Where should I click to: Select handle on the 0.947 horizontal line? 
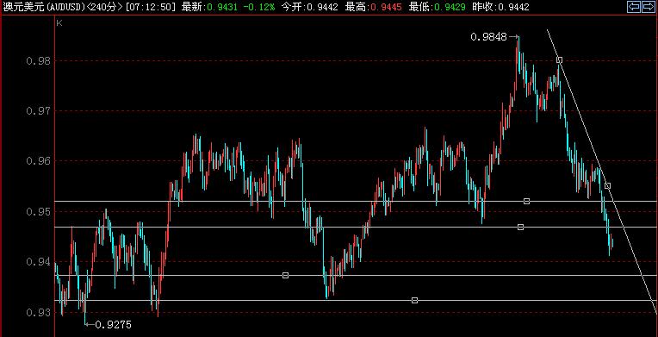coord(521,227)
